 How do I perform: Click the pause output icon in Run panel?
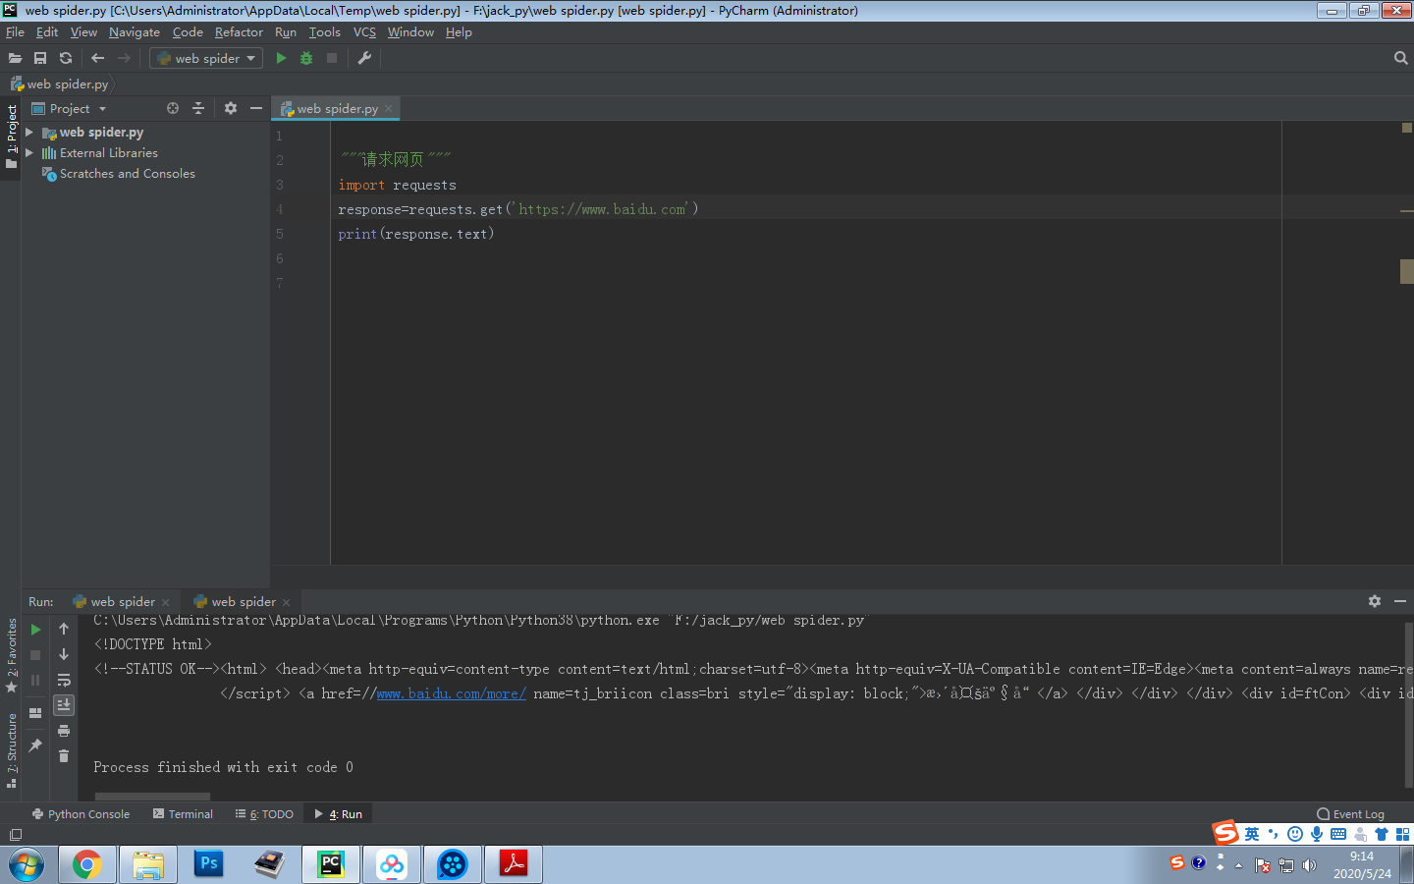pyautogui.click(x=35, y=680)
